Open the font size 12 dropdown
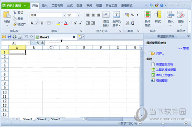 click(x=78, y=15)
